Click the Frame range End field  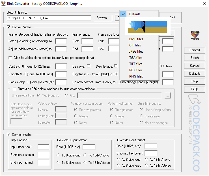[x=87, y=49]
